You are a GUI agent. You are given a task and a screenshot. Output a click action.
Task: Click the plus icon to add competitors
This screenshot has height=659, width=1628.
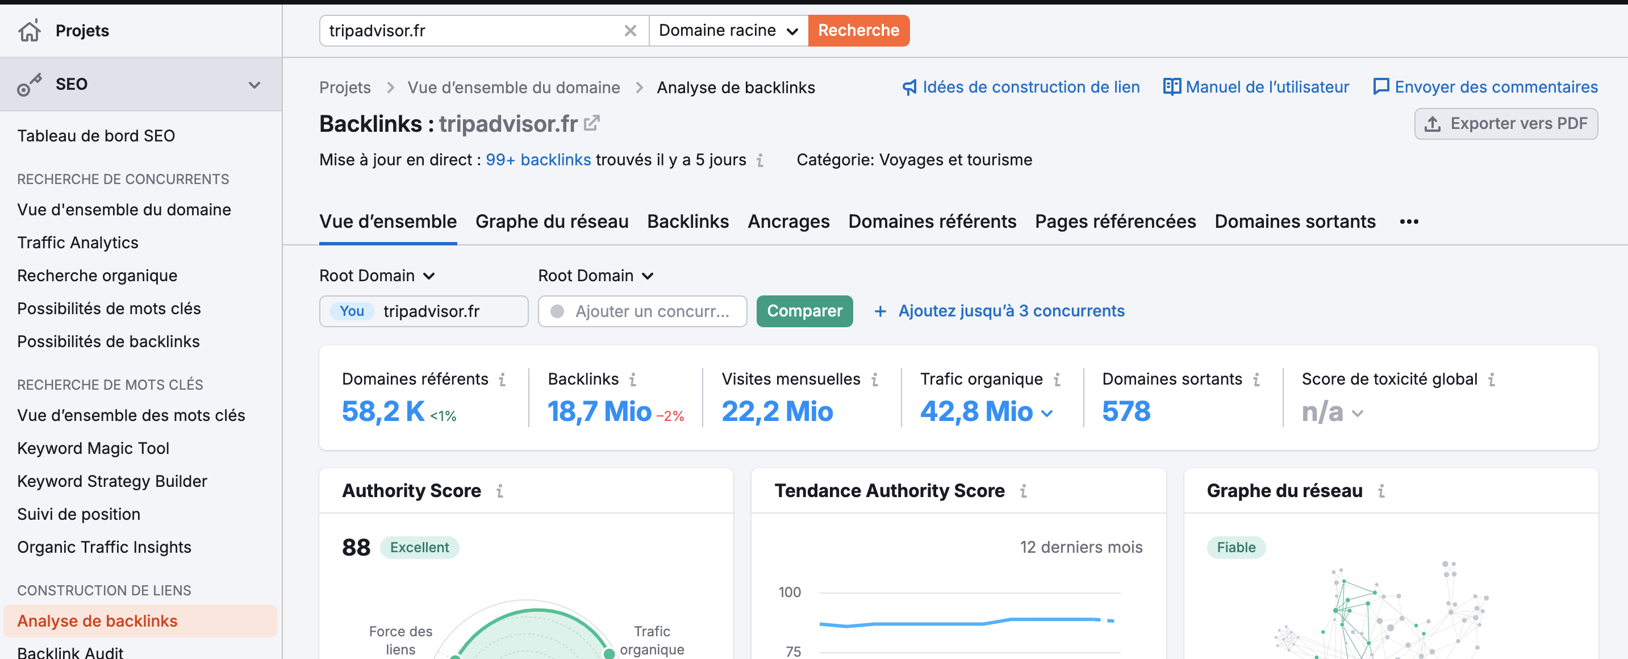(880, 311)
